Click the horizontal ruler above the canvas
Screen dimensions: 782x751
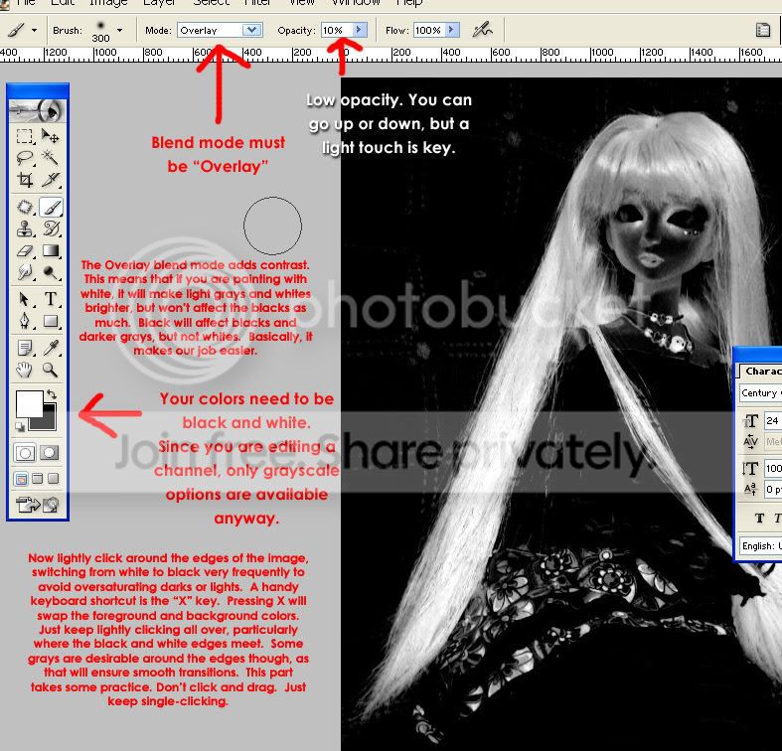coord(391,54)
